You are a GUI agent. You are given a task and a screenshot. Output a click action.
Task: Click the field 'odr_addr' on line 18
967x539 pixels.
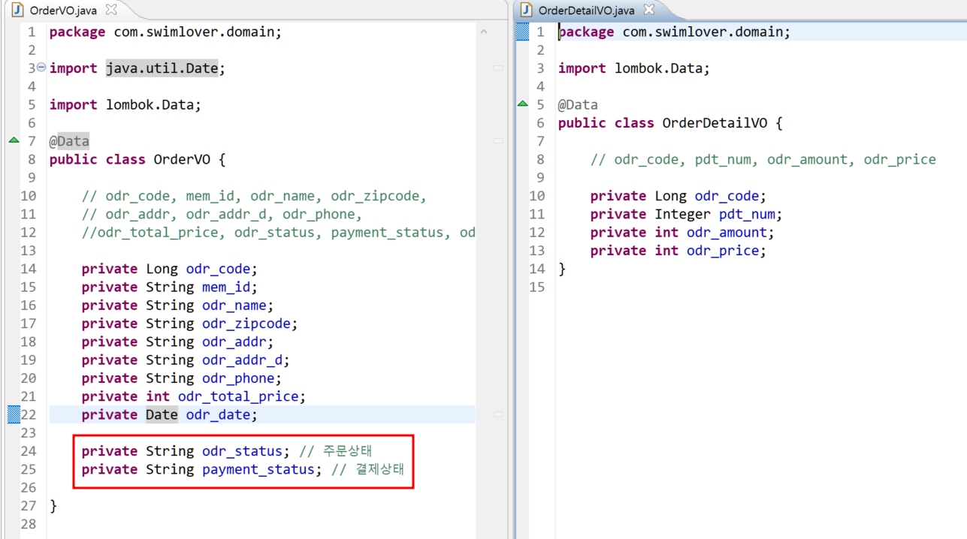(234, 342)
